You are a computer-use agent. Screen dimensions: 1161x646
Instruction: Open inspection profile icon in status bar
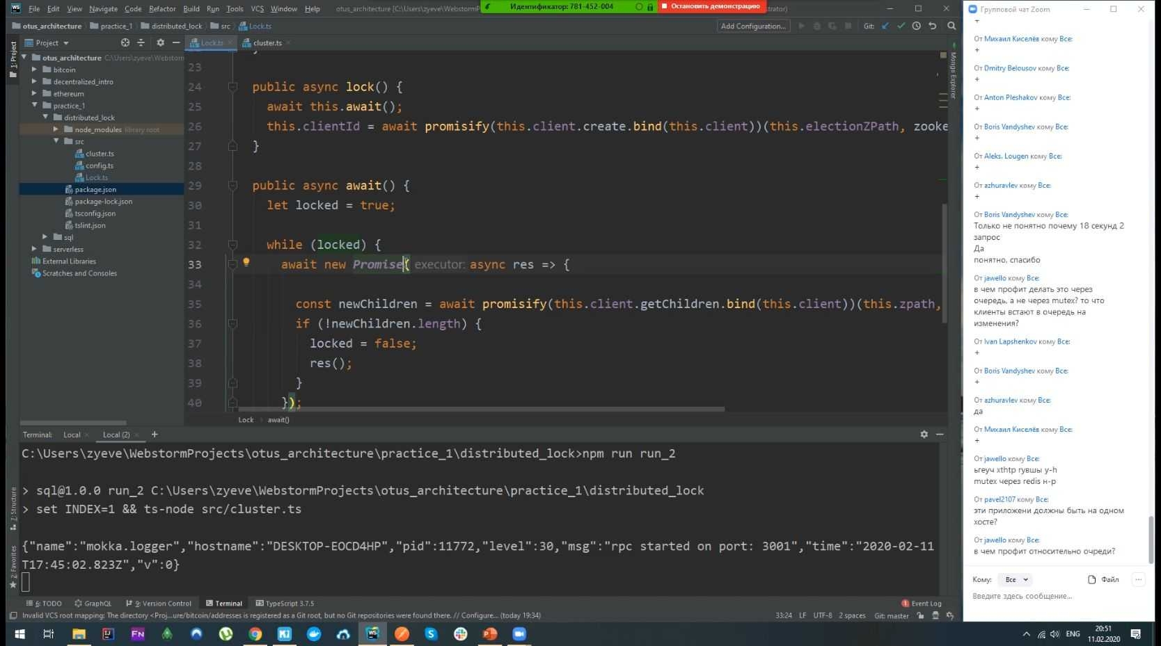pyautogui.click(x=935, y=615)
